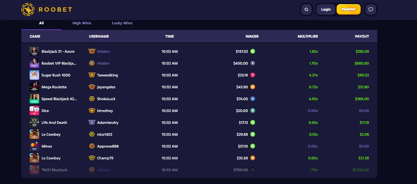Screen dimensions: 417x184
Task: Open the Taweedking username profile
Action: (107, 75)
